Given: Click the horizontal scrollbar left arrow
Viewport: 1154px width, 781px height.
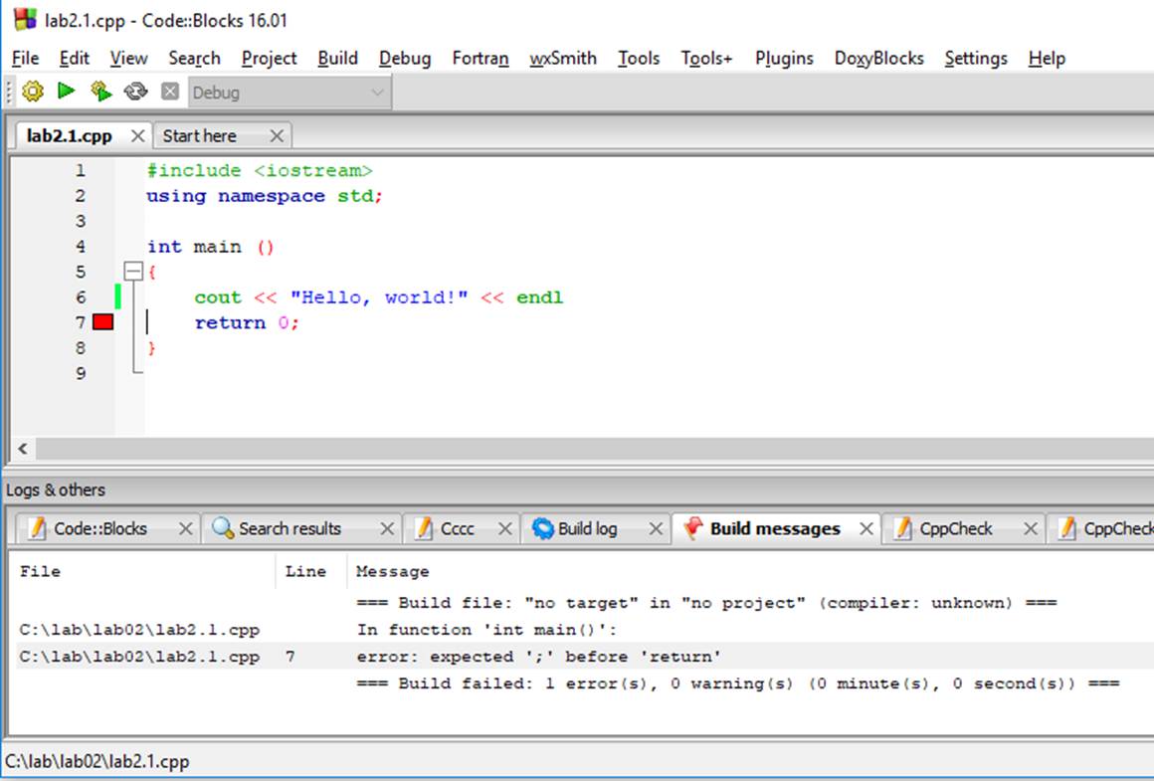Looking at the screenshot, I should point(23,449).
